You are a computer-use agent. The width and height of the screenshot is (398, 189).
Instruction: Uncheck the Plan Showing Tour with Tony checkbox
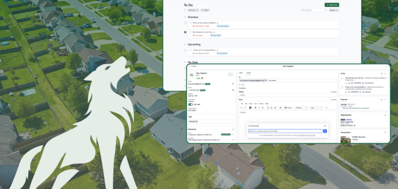[185, 32]
